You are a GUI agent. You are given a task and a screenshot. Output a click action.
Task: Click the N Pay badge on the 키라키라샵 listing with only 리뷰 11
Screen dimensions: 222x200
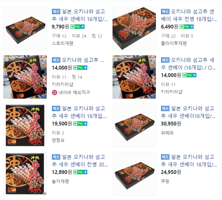(x=189, y=75)
